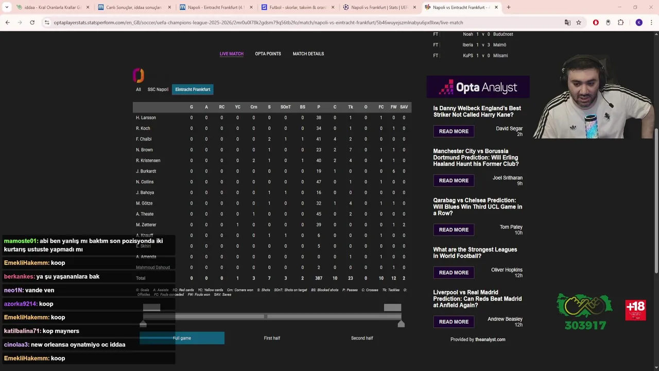Sort table by P passes column
The image size is (659, 371).
pyautogui.click(x=319, y=107)
